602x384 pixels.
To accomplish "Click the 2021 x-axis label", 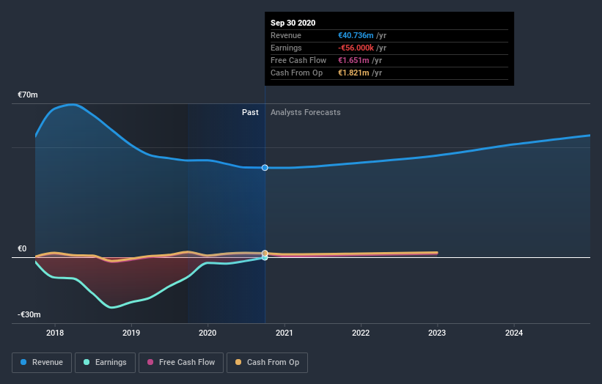I will pyautogui.click(x=284, y=333).
